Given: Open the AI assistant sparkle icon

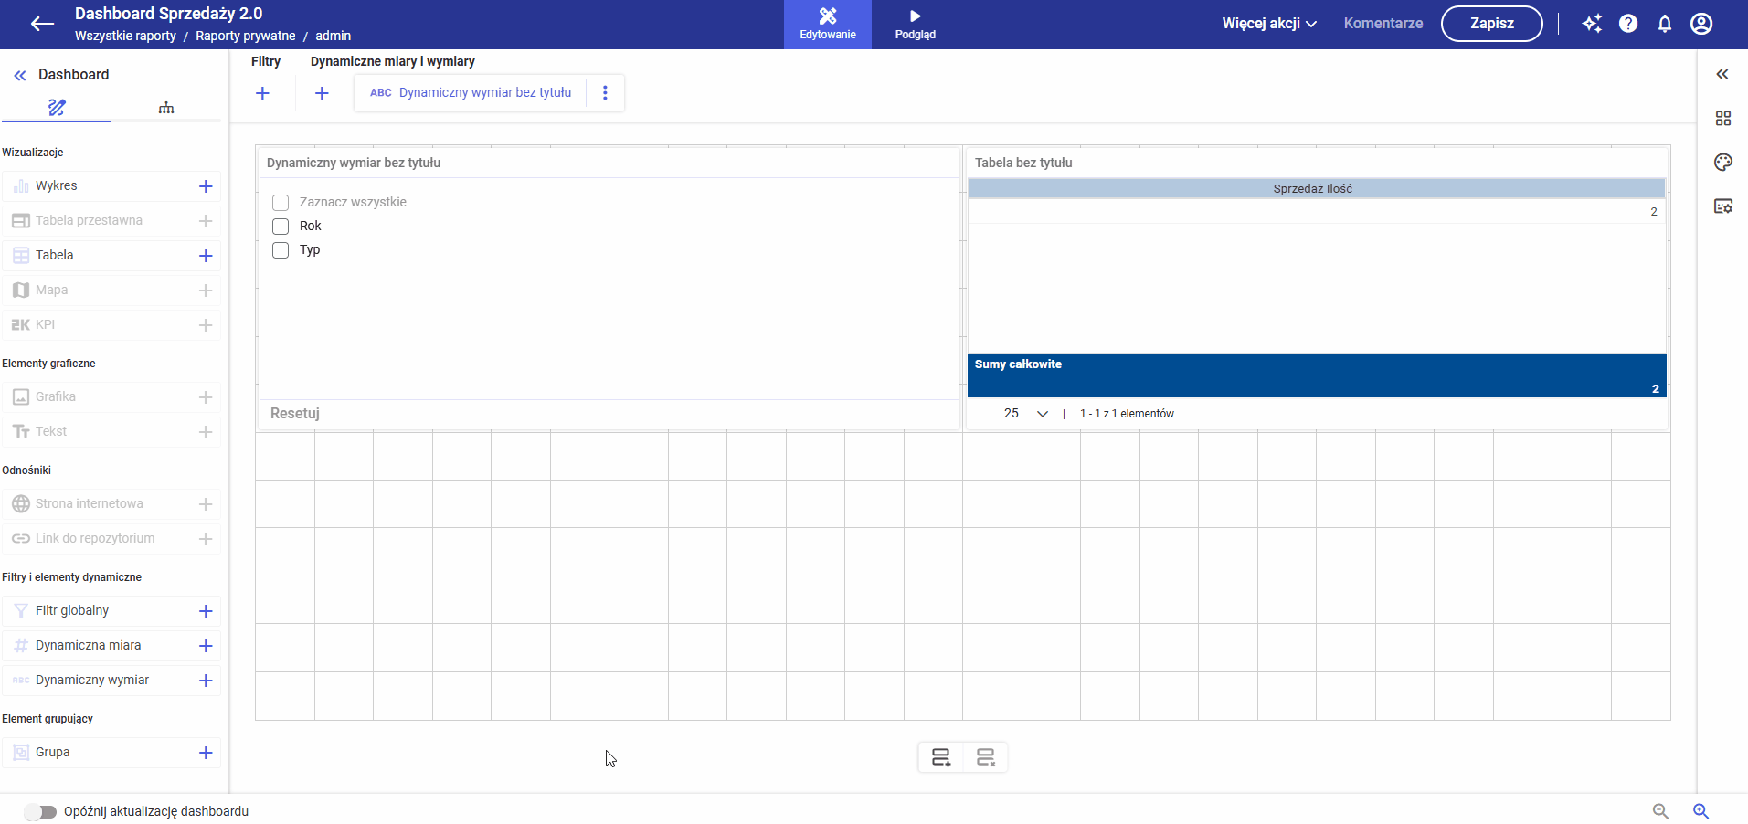Looking at the screenshot, I should click(1592, 24).
